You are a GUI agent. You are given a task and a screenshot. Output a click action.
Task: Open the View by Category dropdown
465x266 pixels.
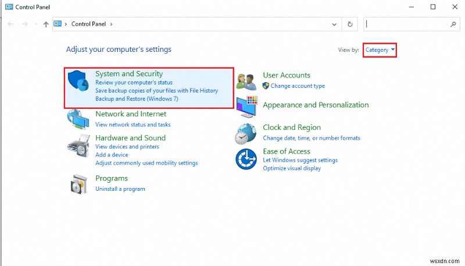[380, 50]
